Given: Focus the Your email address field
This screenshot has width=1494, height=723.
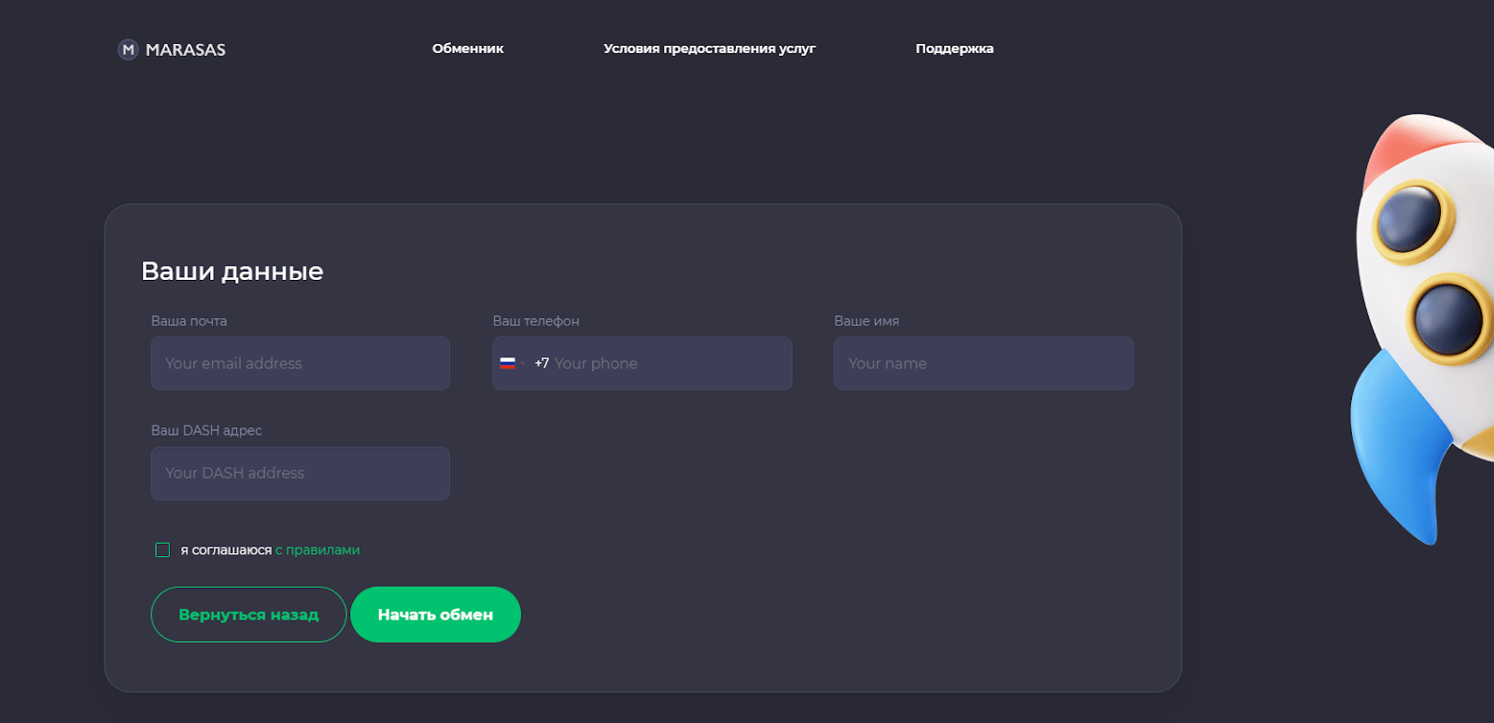Looking at the screenshot, I should (301, 363).
